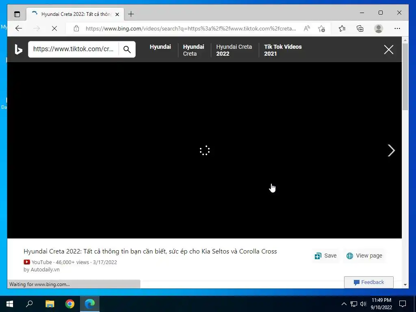Open the Feedback button
This screenshot has height=312, width=416.
[x=369, y=282]
